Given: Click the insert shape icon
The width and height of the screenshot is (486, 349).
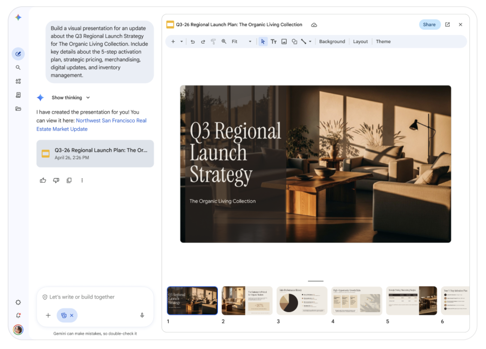Looking at the screenshot, I should click(x=294, y=42).
